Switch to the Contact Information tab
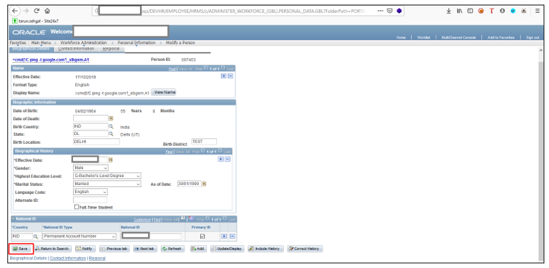Image resolution: width=549 pixels, height=268 pixels. [76, 49]
